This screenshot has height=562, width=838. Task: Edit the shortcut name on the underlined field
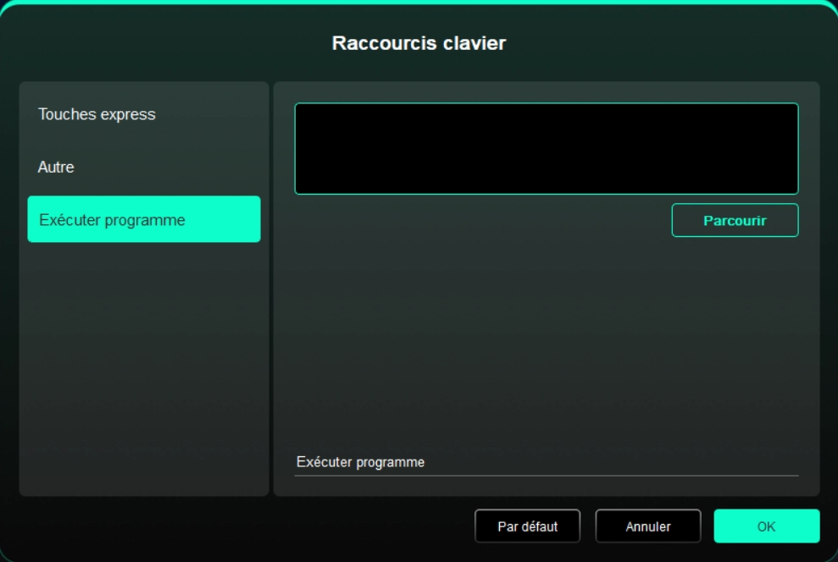point(546,462)
